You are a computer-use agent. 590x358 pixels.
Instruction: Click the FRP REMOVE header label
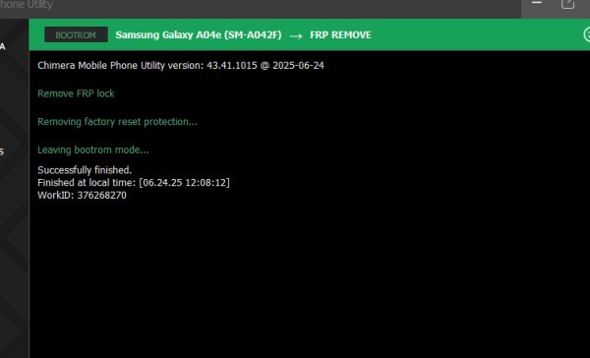tap(340, 35)
